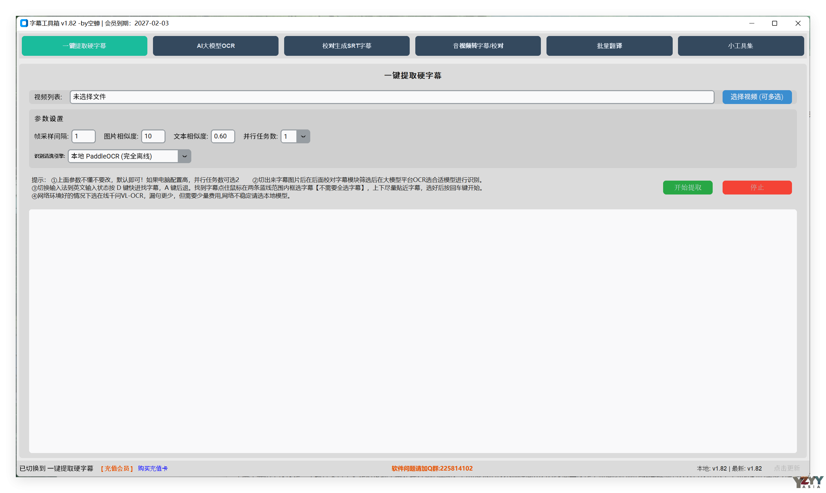
Task: Go to the 校对生成SRT字幕 tab
Action: (x=347, y=46)
